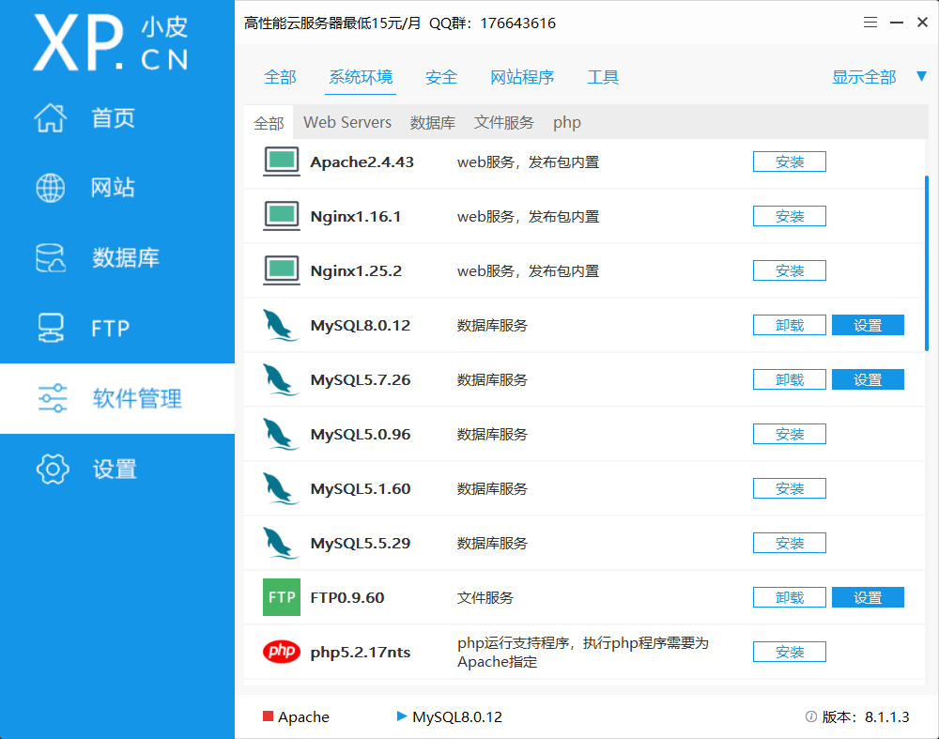The image size is (939, 739).
Task: Open 设置 for MySQL8.0.12
Action: [868, 325]
